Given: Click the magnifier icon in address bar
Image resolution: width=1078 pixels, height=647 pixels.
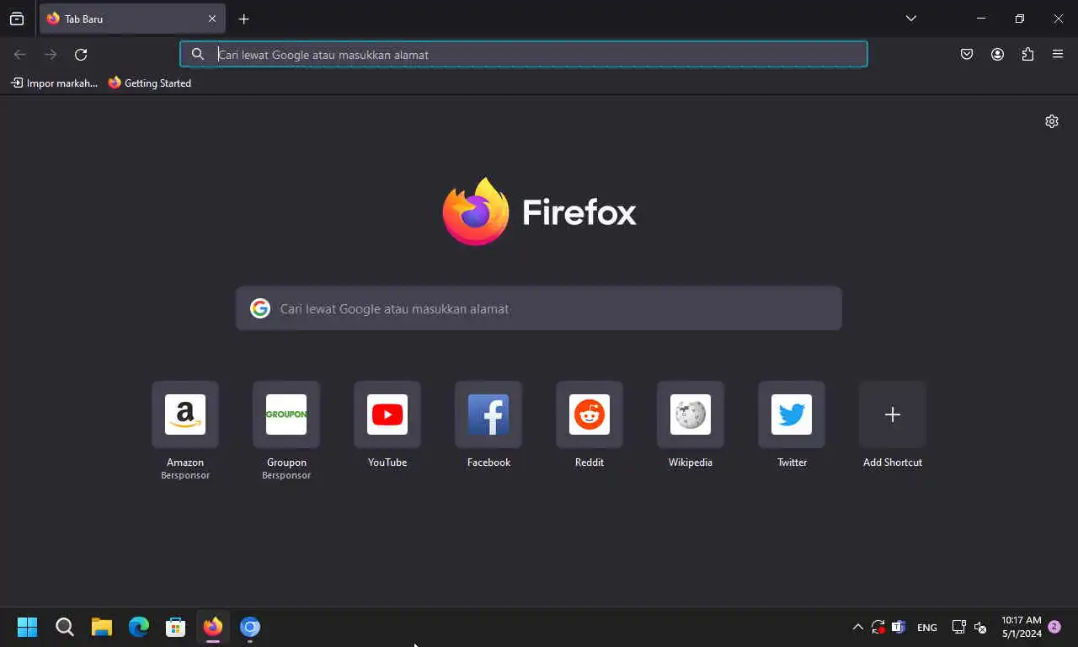Looking at the screenshot, I should (198, 55).
